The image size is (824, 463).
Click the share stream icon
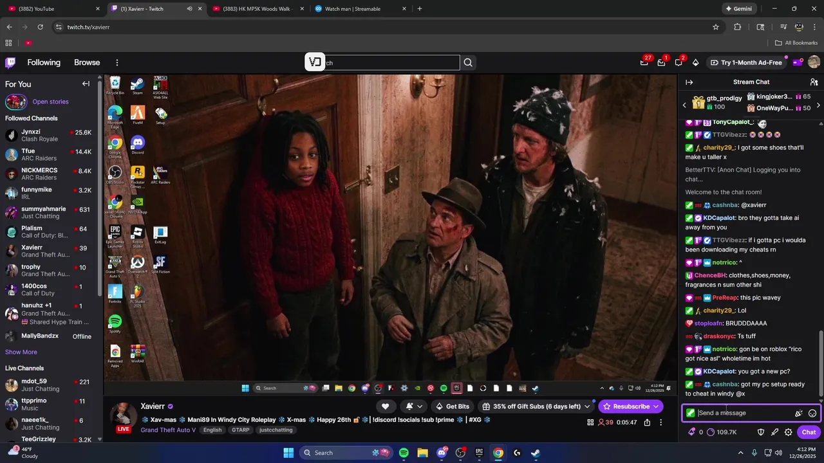(x=647, y=422)
